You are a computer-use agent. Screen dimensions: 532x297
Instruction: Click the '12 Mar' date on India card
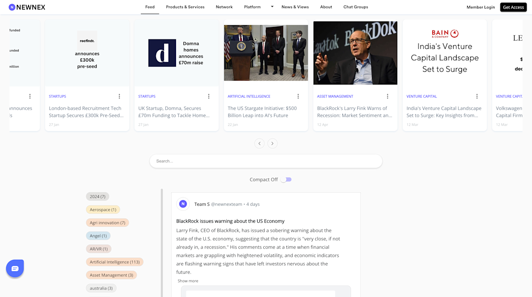coord(412,125)
